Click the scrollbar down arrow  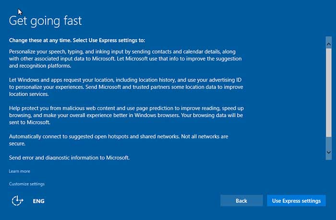(x=329, y=152)
